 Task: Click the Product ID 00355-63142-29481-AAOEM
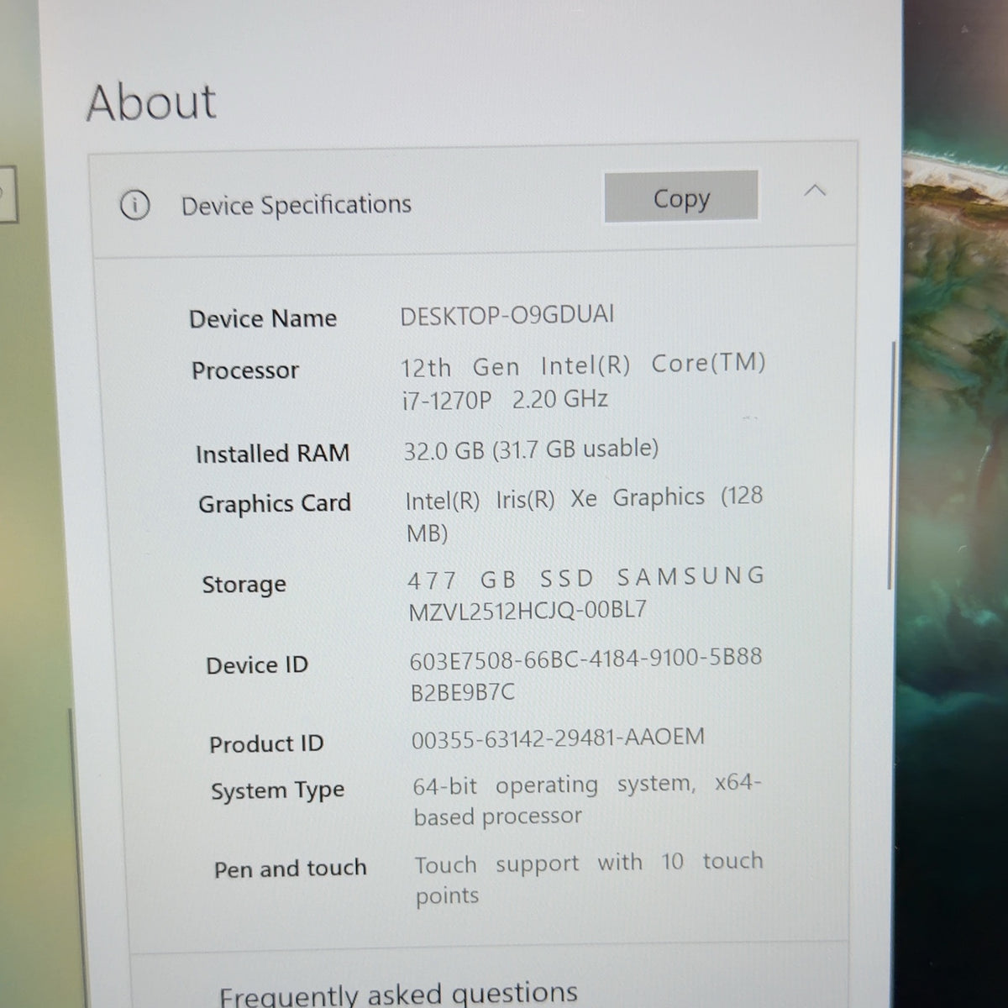click(559, 738)
